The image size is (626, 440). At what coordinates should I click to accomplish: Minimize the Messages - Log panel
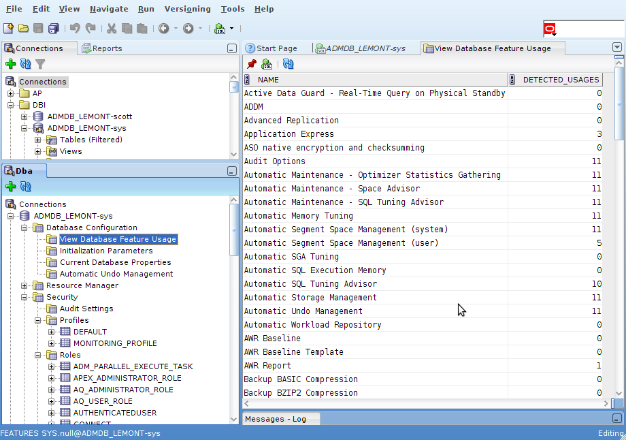(617, 418)
